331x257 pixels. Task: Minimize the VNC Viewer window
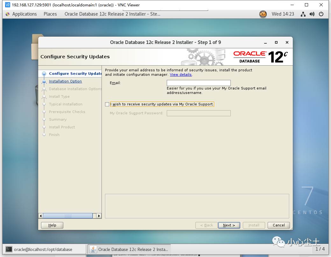(292, 5)
